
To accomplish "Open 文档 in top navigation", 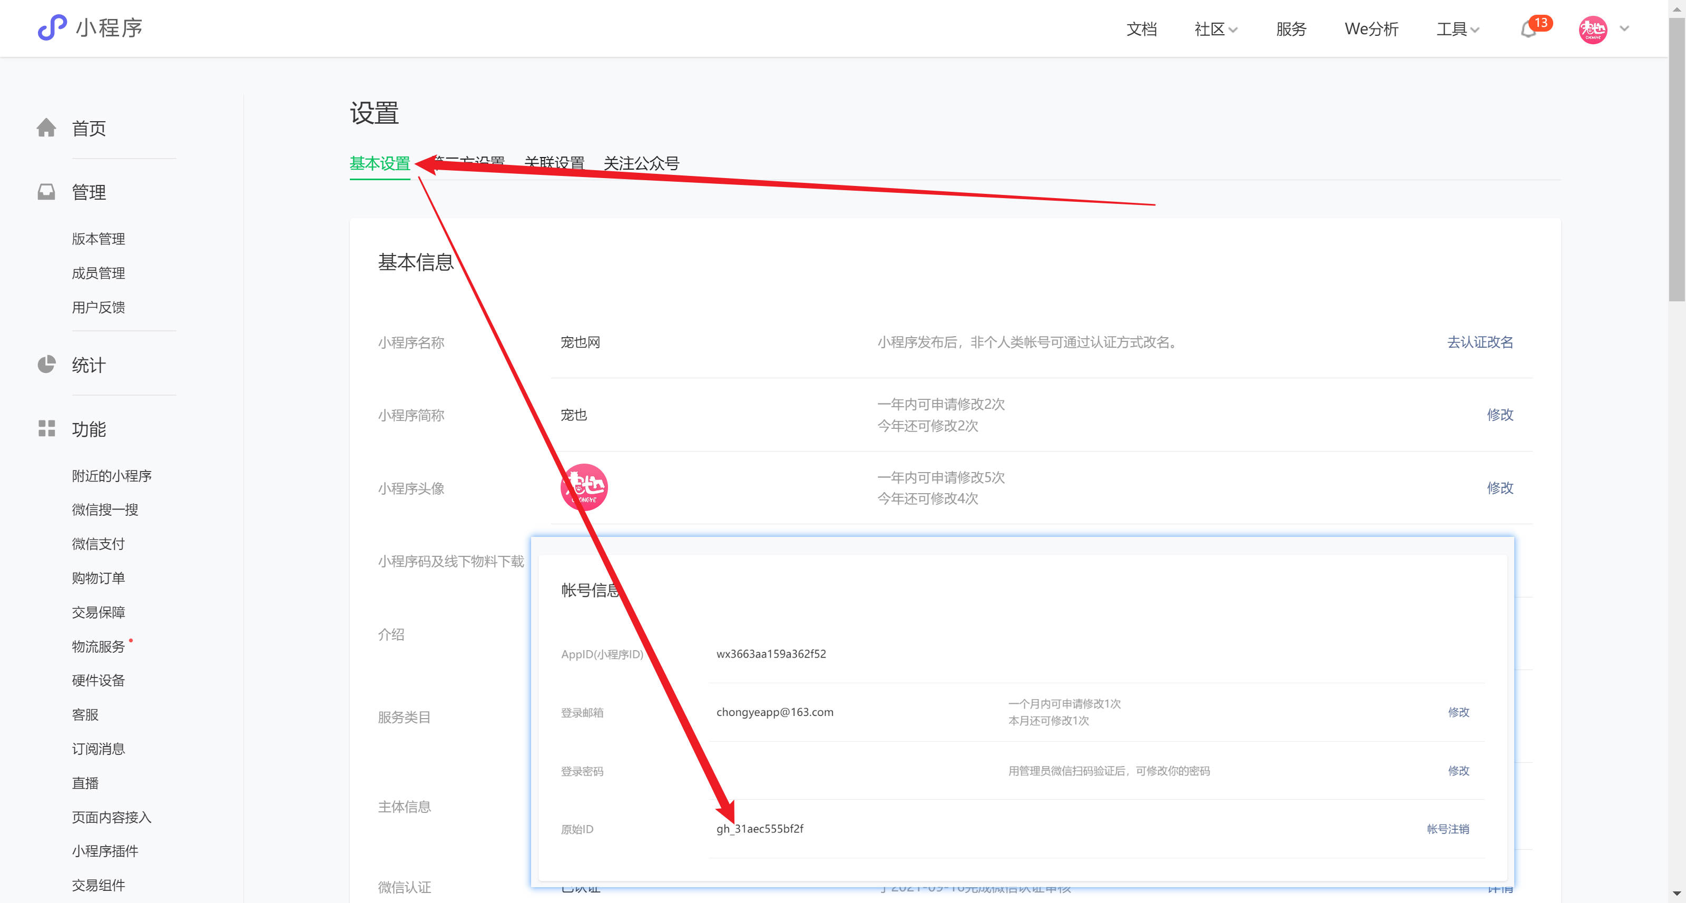I will (x=1141, y=30).
